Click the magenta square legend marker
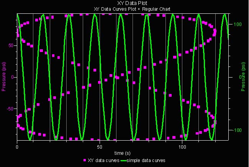The image size is (249, 167). pyautogui.click(x=84, y=161)
